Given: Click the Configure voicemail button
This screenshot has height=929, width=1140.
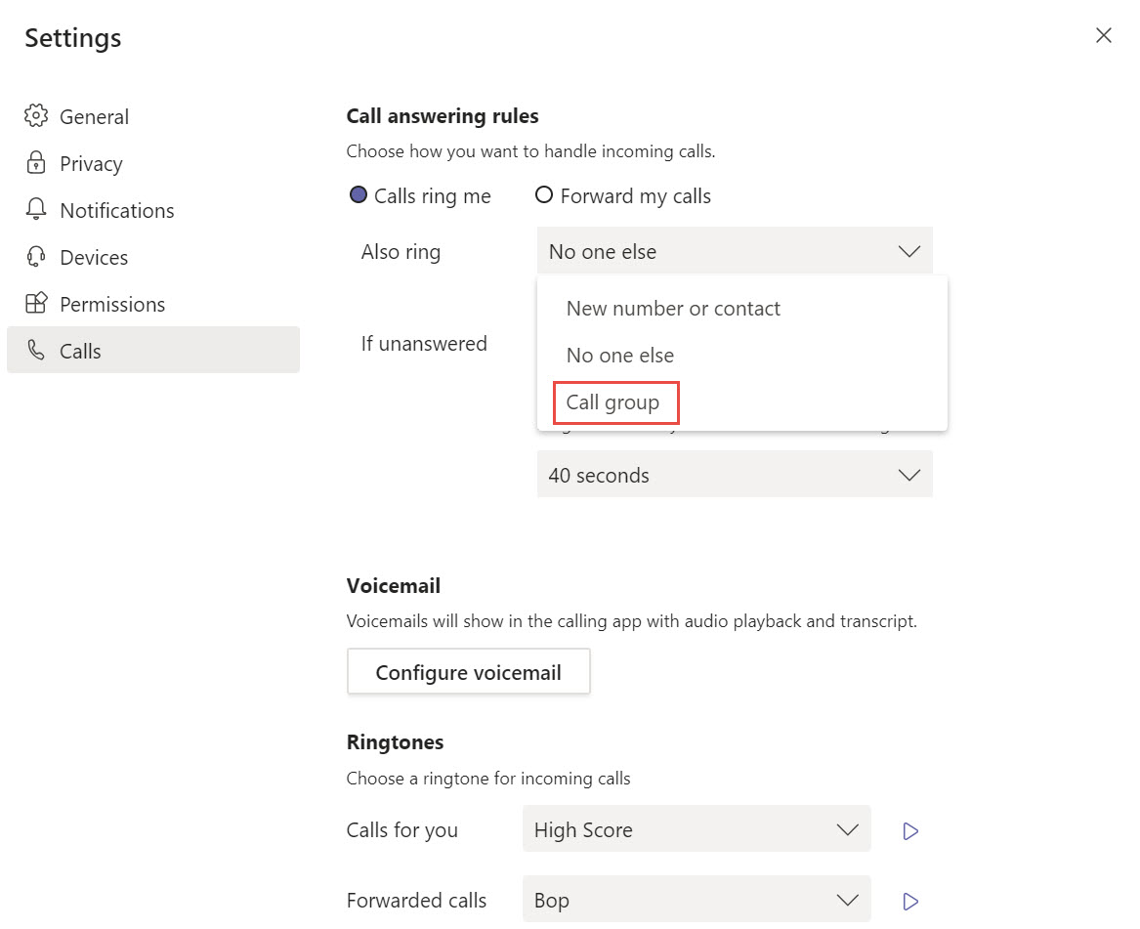Looking at the screenshot, I should point(468,672).
